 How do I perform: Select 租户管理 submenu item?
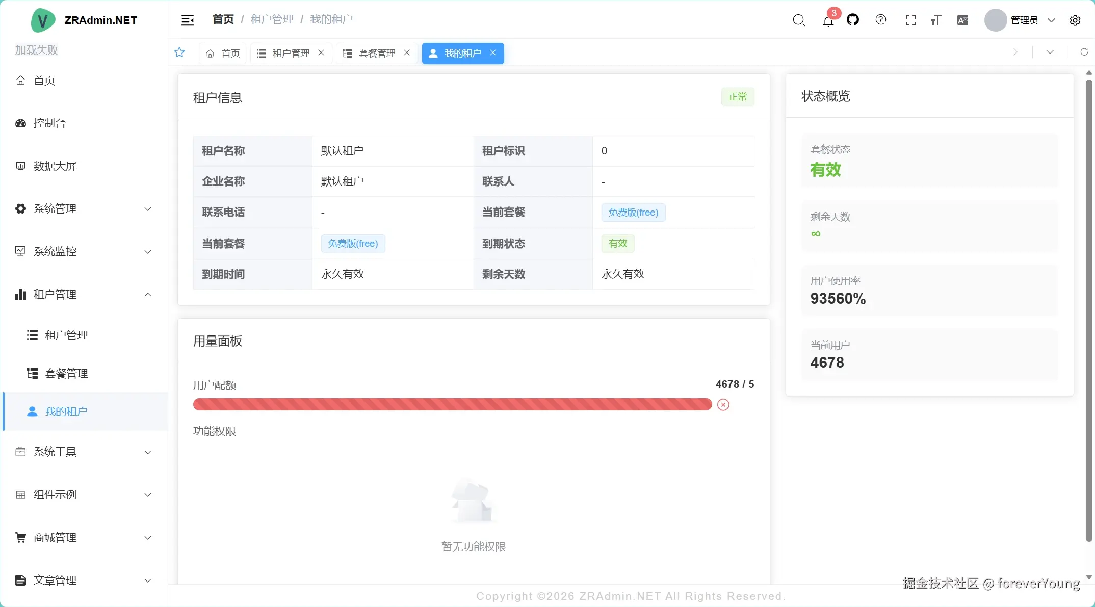point(84,335)
